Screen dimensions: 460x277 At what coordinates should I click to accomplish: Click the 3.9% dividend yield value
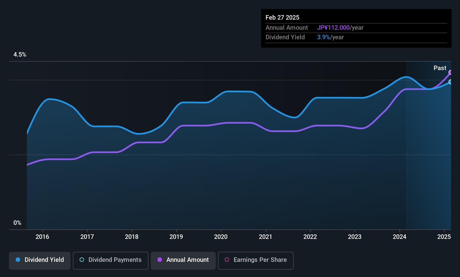coord(323,37)
